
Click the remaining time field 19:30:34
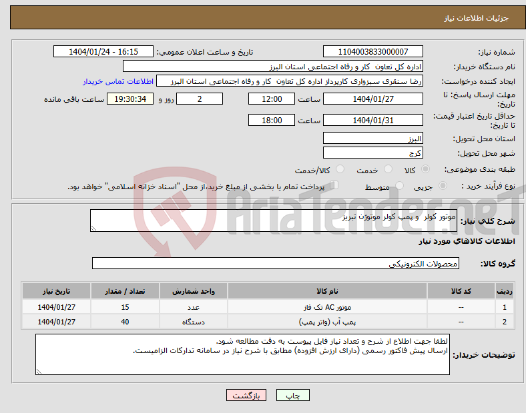(130, 99)
